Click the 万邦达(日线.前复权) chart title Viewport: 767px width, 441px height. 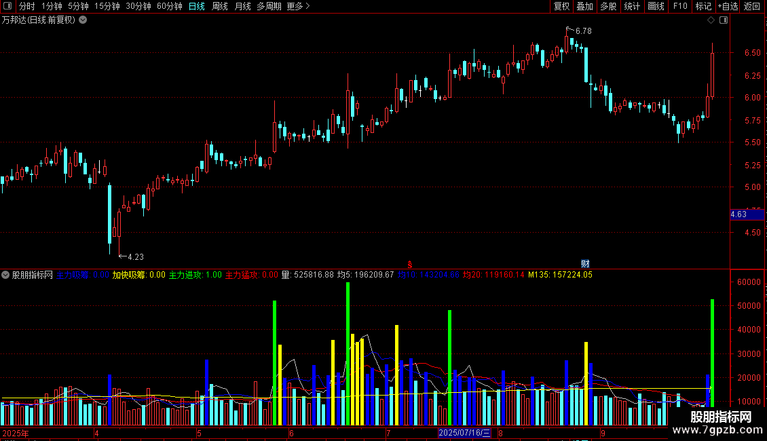pos(39,20)
